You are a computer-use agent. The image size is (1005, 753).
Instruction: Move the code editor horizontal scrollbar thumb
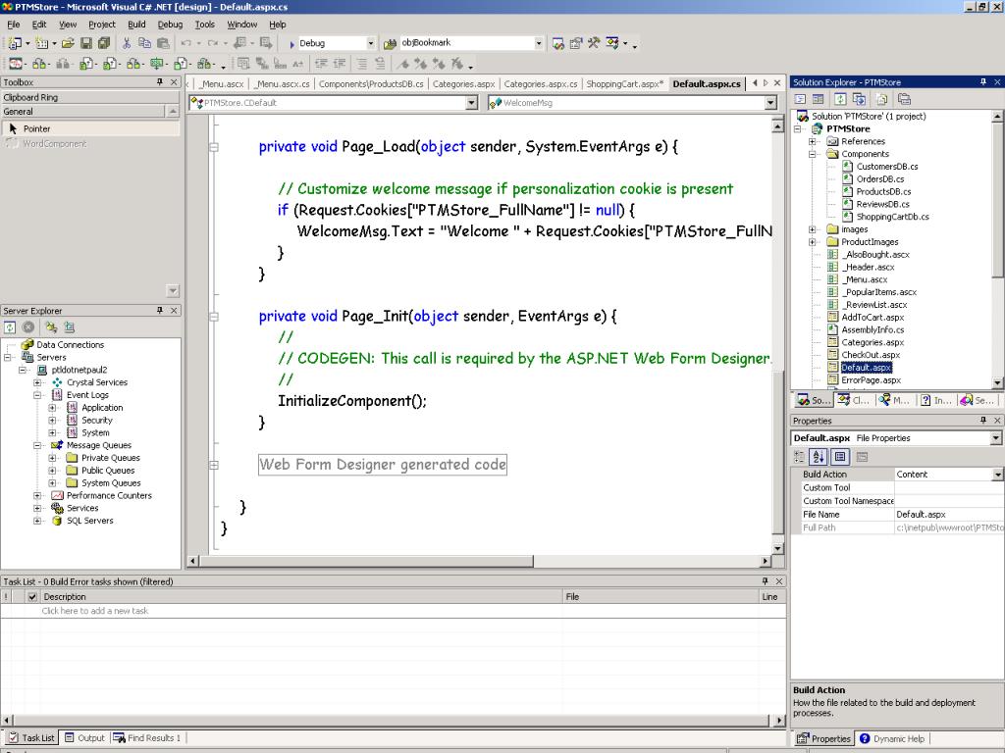point(366,562)
